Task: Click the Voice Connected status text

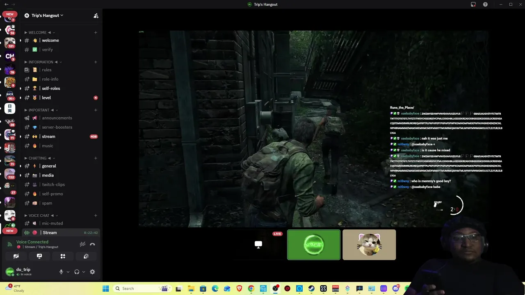Action: [32, 242]
